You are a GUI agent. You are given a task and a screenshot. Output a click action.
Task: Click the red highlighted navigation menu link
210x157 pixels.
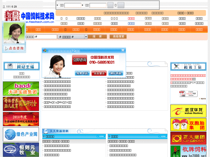[131, 18]
